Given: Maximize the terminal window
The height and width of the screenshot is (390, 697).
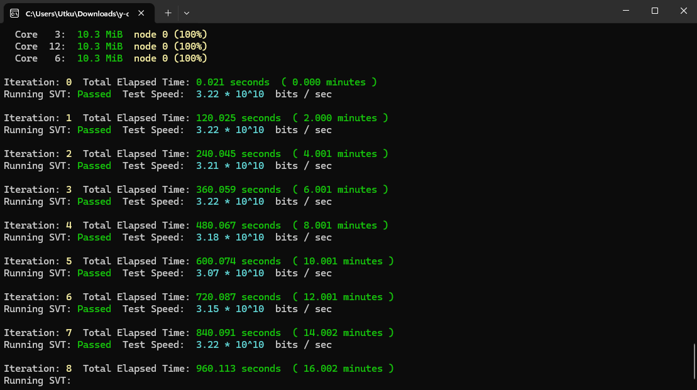Looking at the screenshot, I should click(655, 11).
